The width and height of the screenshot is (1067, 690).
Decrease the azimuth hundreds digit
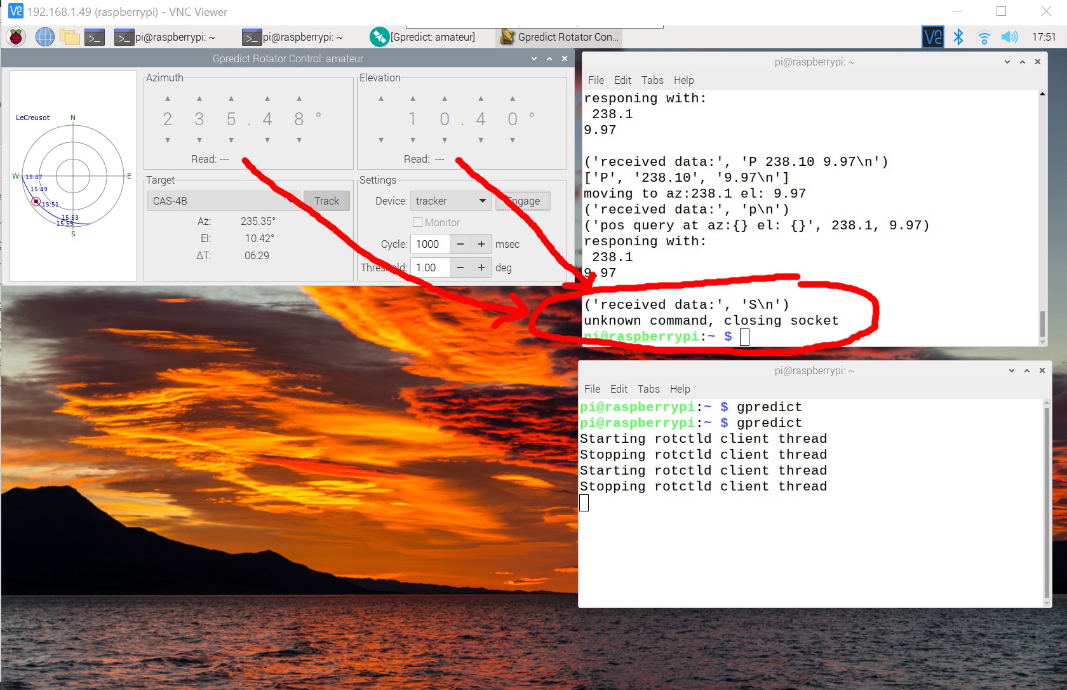point(168,140)
